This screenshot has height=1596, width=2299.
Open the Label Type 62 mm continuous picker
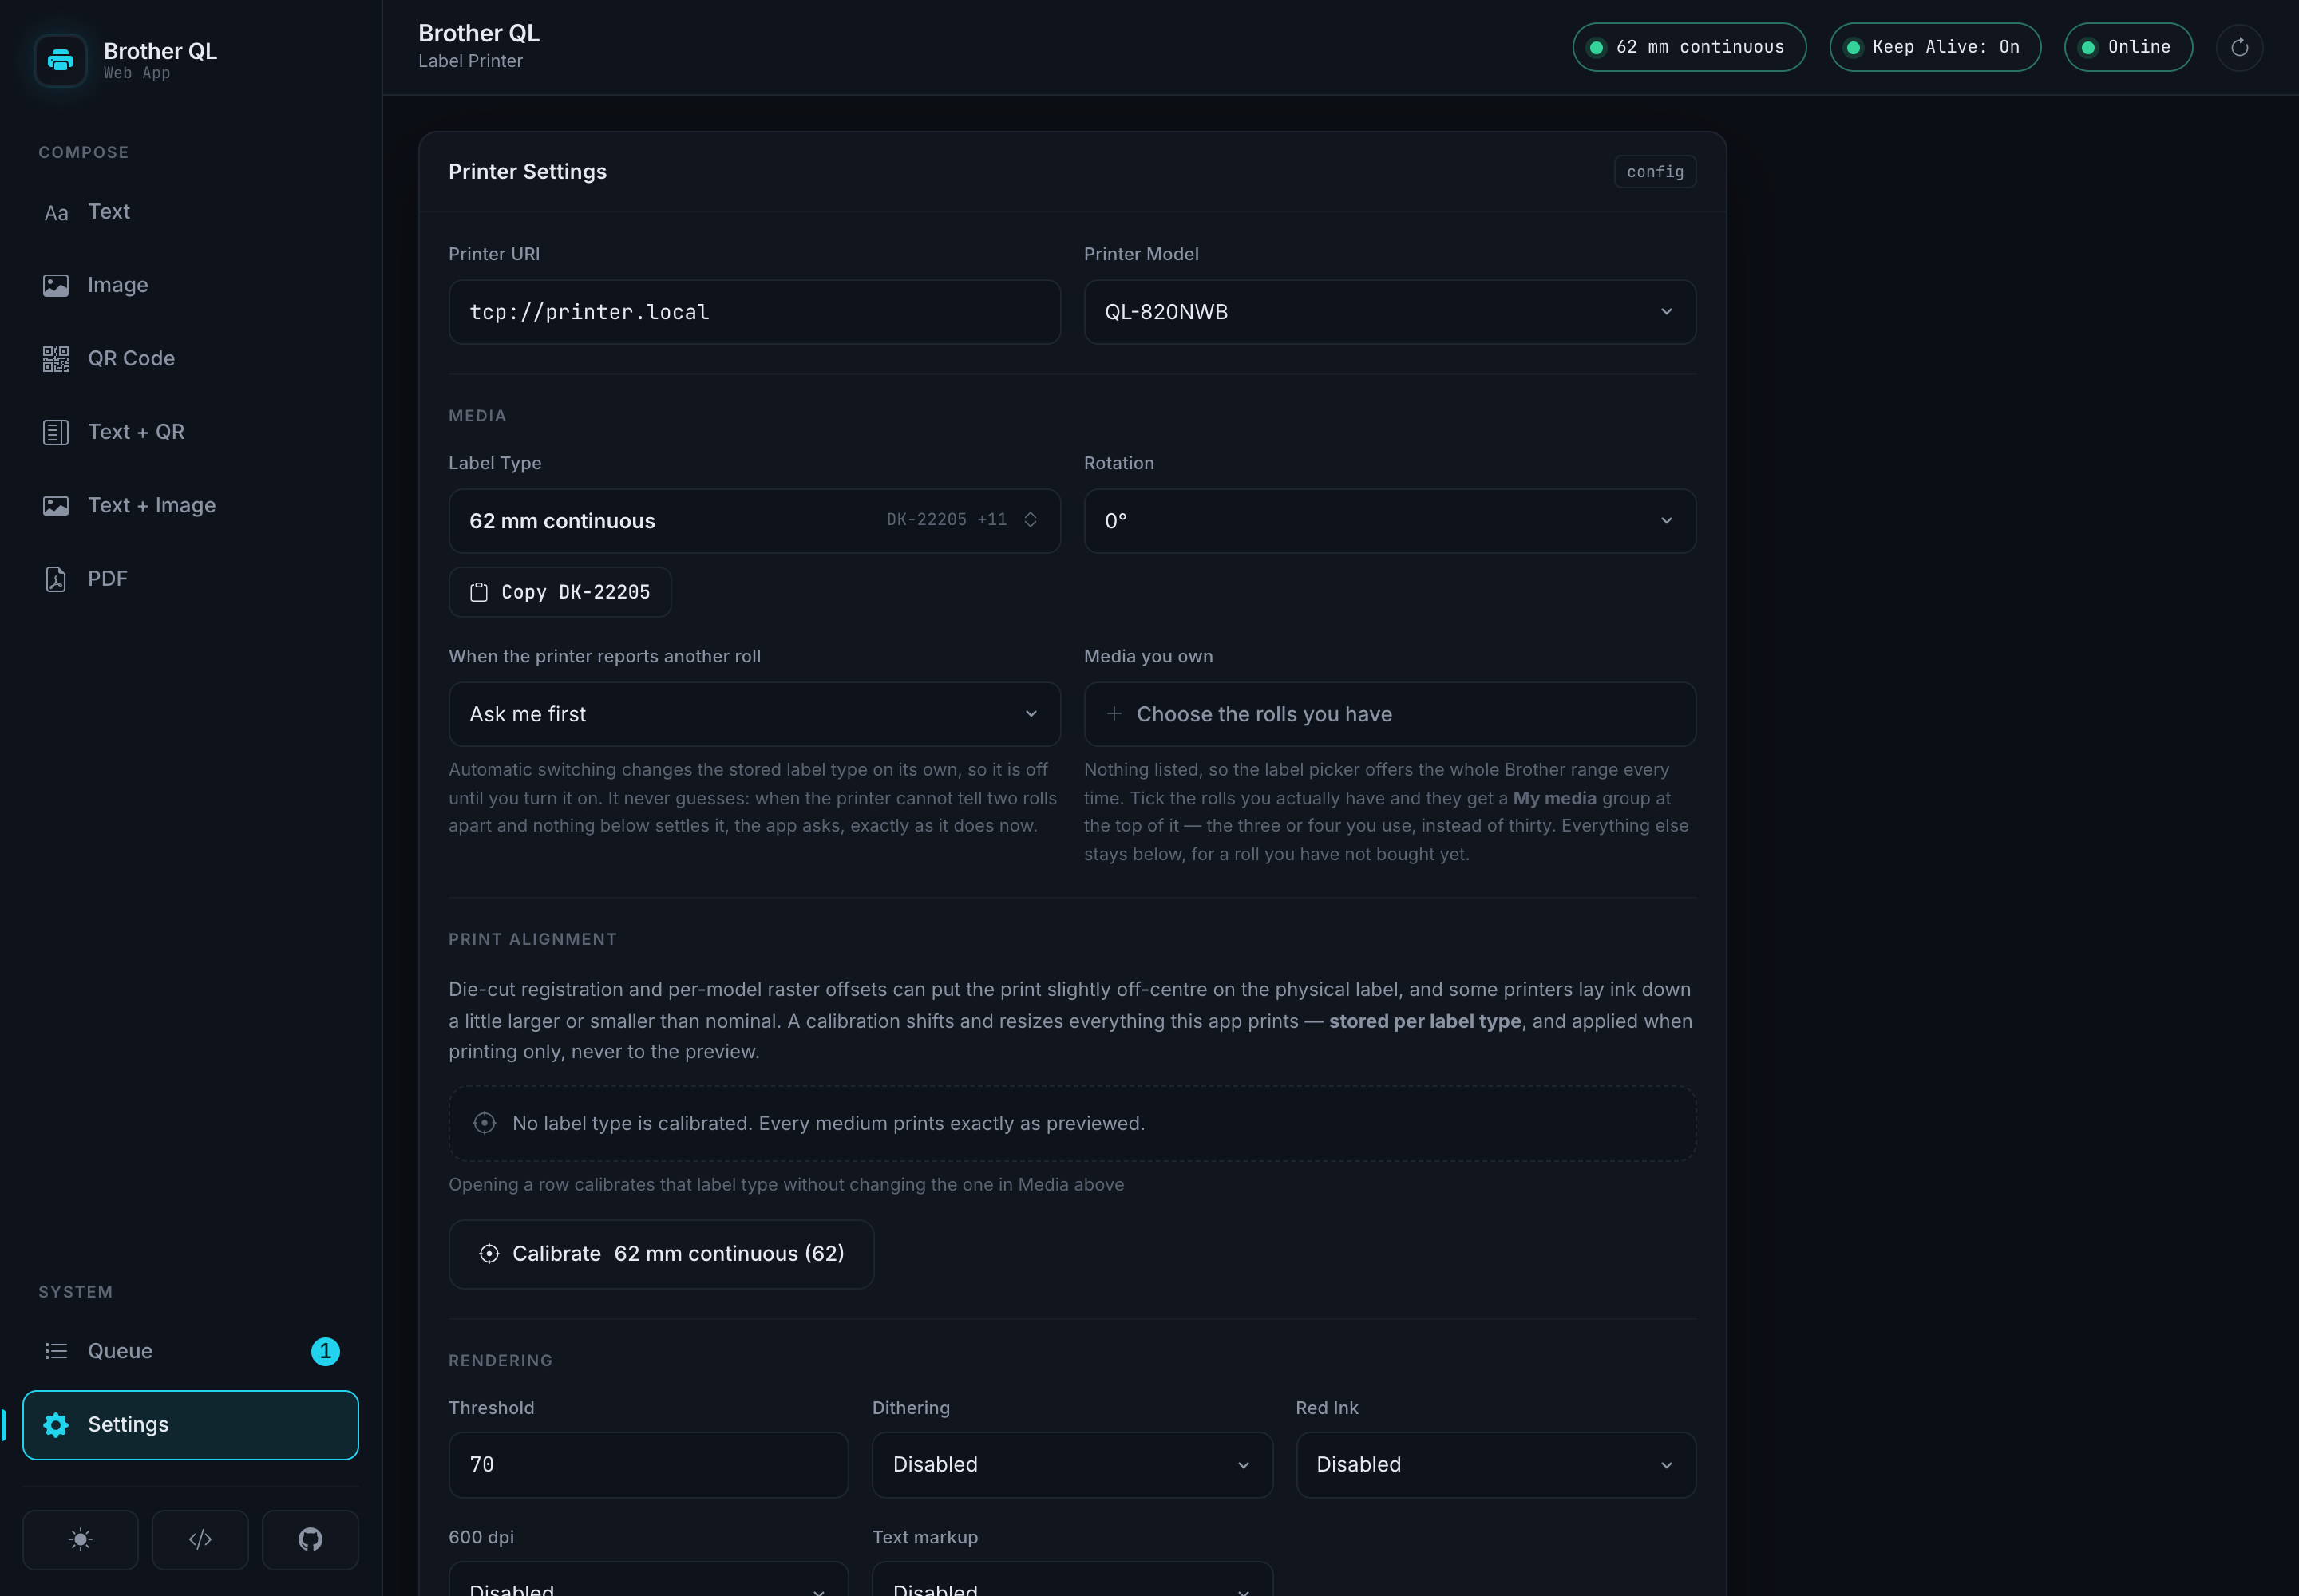coord(754,521)
